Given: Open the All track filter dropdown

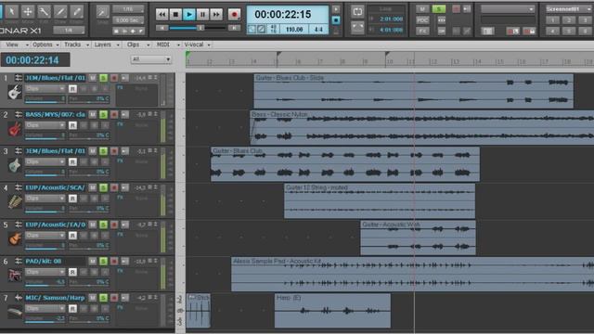Looking at the screenshot, I should [150, 59].
